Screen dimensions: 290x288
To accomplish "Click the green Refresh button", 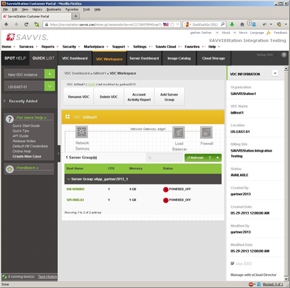I will [x=195, y=158].
